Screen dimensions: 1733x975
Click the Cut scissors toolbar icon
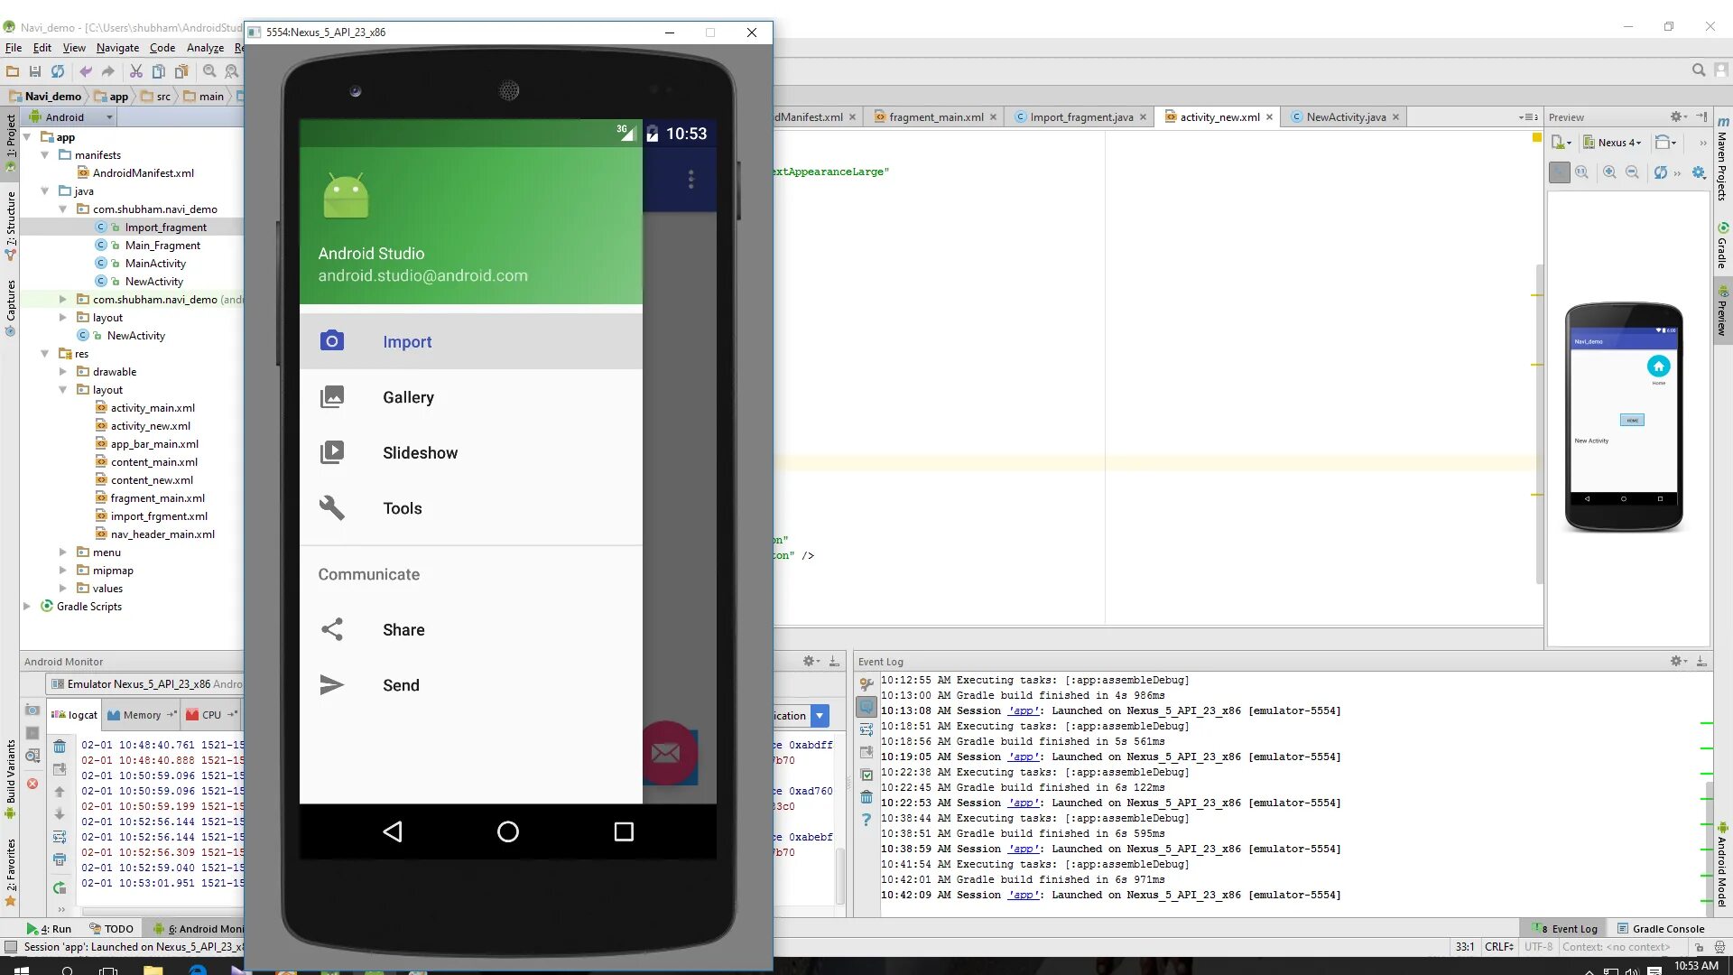[135, 71]
